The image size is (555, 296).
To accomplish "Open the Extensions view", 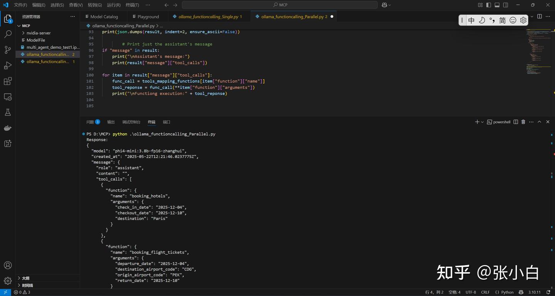I will (8, 81).
